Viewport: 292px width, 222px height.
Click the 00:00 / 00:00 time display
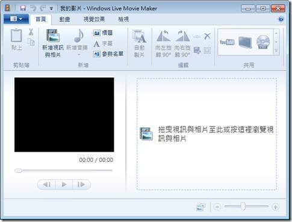click(x=96, y=160)
